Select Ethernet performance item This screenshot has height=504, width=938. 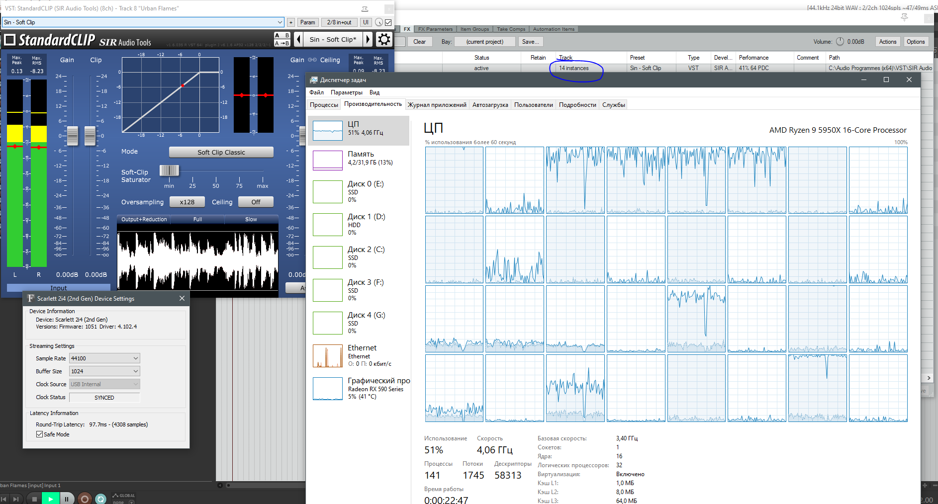click(359, 356)
